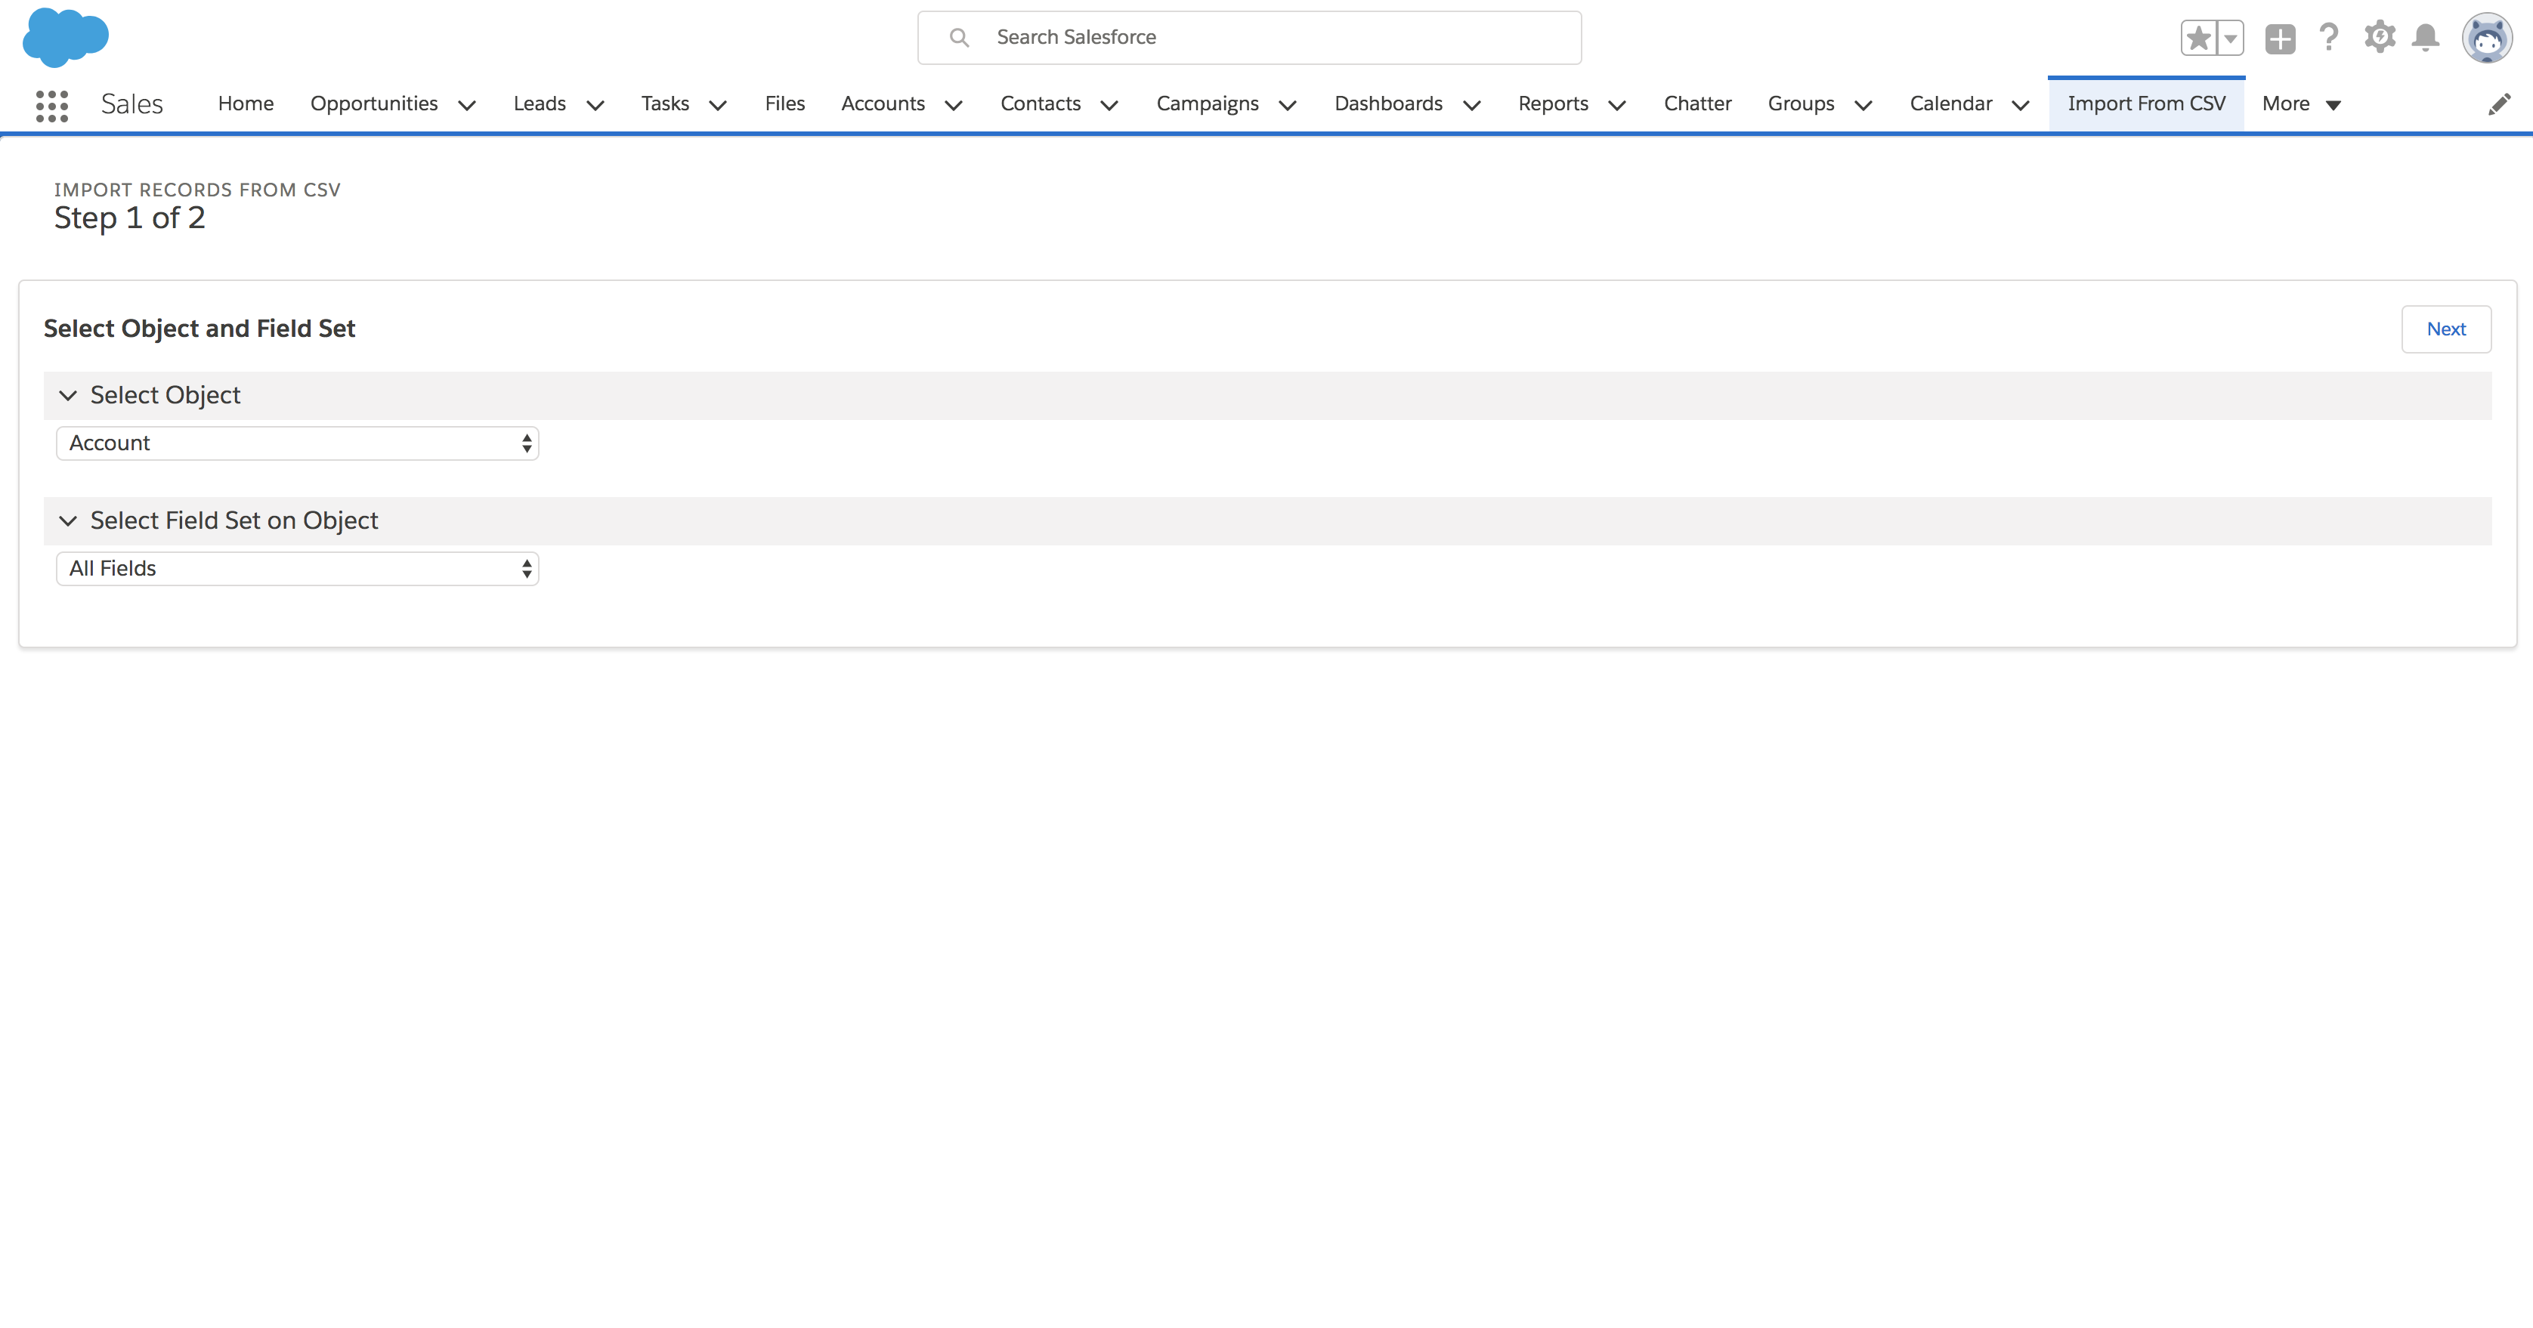Switch to the Home tab

[x=246, y=104]
